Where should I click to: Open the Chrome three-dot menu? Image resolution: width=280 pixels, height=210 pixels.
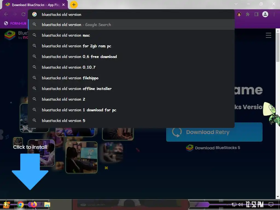click(274, 14)
